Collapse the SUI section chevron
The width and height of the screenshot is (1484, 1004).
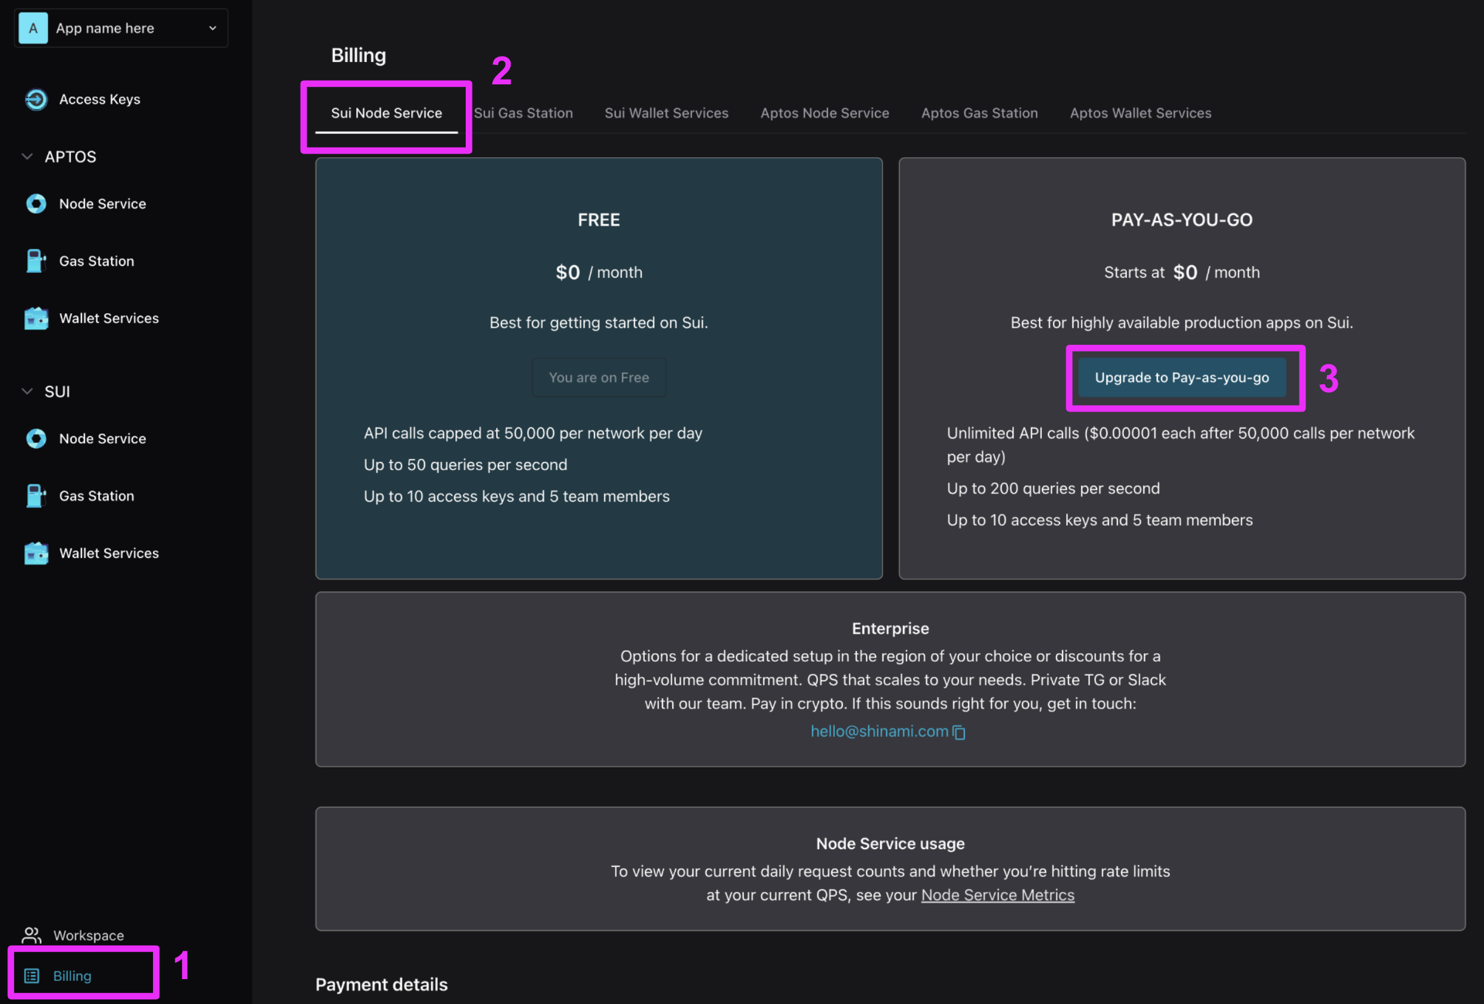[x=27, y=392]
